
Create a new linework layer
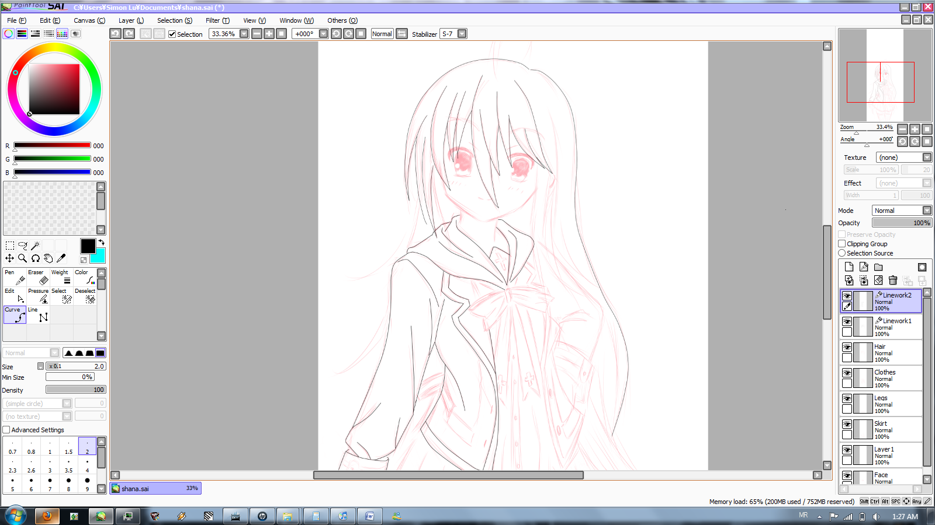click(x=864, y=267)
